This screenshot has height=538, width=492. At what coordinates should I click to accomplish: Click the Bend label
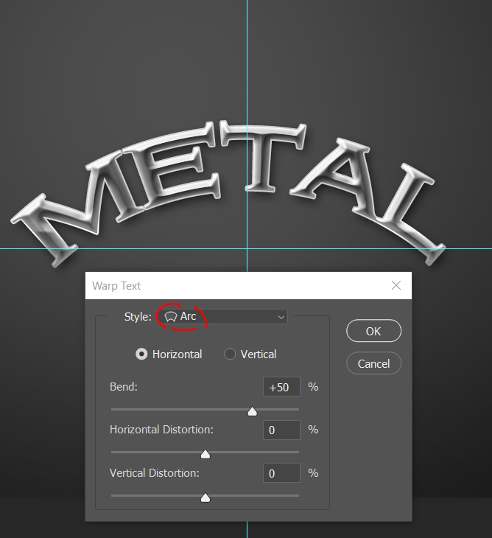point(124,387)
